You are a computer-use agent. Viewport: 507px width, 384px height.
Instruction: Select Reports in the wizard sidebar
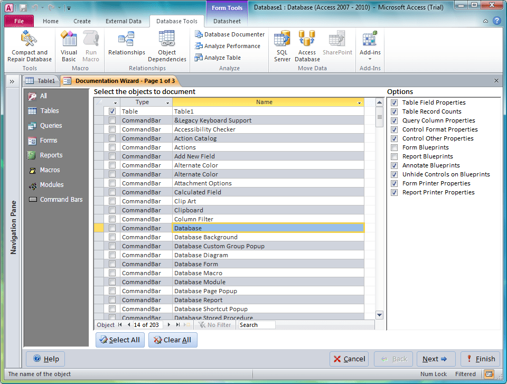tap(45, 155)
